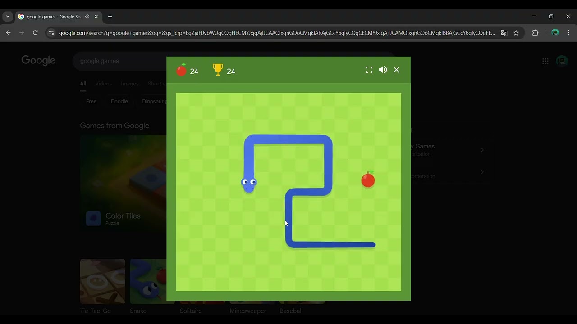577x324 pixels.
Task: Click the "Games from Google" heading
Action: (x=114, y=126)
